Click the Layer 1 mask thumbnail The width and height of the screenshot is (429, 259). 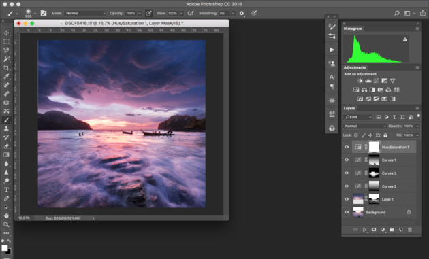click(x=374, y=199)
